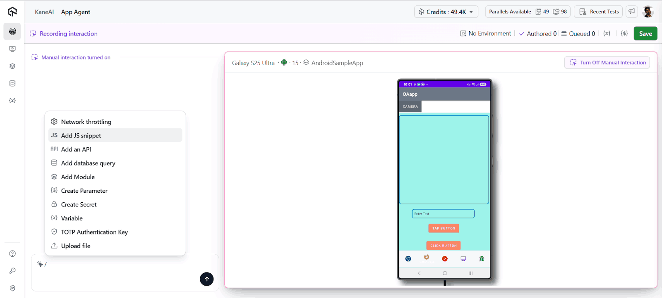Choose Add an API option
The image size is (662, 298).
coord(115,149)
